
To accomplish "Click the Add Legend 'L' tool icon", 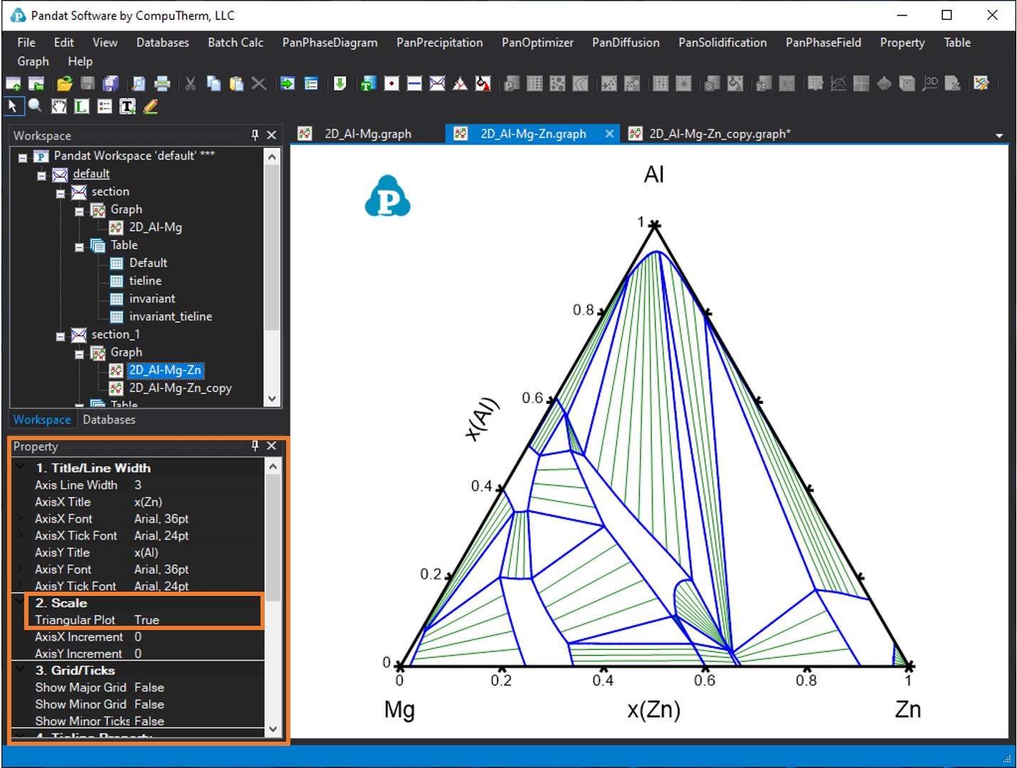I will [82, 107].
